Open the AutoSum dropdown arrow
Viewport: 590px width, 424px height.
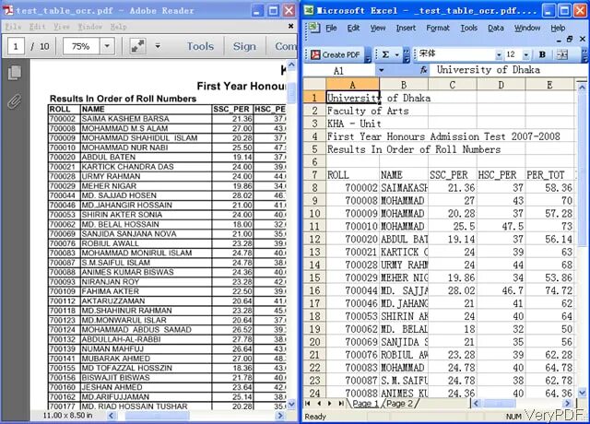point(396,55)
